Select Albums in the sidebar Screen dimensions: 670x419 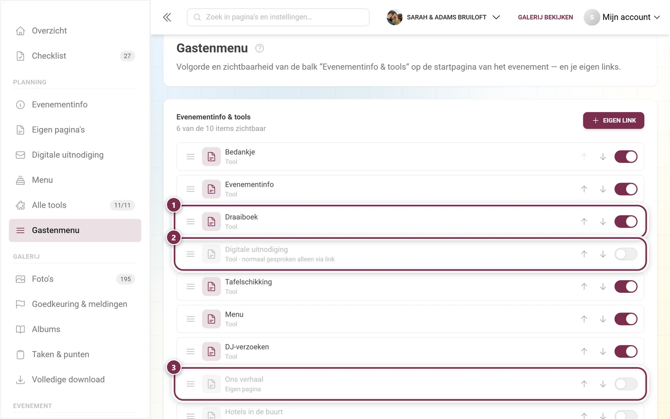point(75,330)
